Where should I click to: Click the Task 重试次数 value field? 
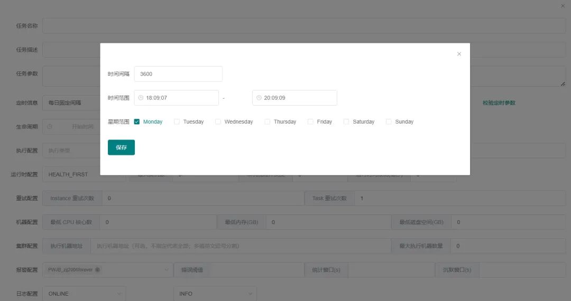[x=460, y=198]
